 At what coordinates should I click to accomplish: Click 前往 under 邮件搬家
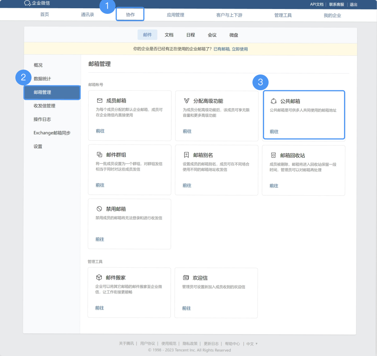99,308
